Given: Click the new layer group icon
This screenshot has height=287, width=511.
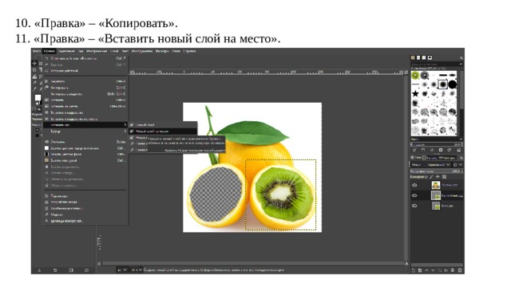Looking at the screenshot, I should click(420, 270).
